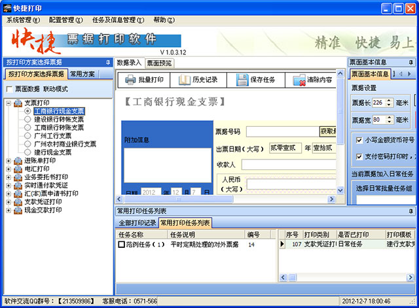Click the 保存任务 floppy disk icon
Image resolution: width=419 pixels, height=308 pixels.
tap(242, 80)
